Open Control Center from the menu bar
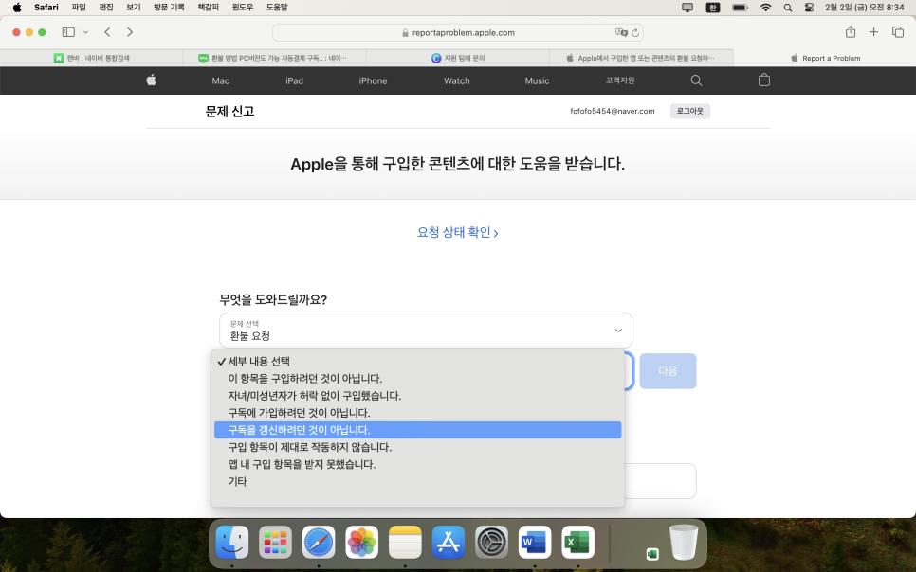Viewport: 916px width, 572px height. [809, 8]
